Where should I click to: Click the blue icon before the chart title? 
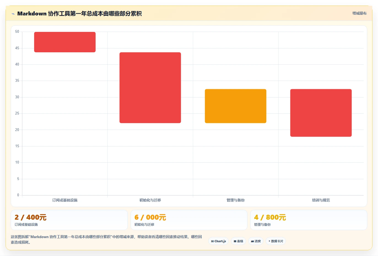point(13,14)
